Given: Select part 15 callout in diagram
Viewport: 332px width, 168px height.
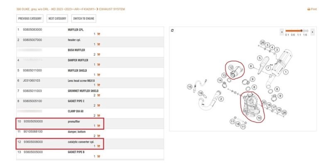Looking at the screenshot, I should [190, 87].
